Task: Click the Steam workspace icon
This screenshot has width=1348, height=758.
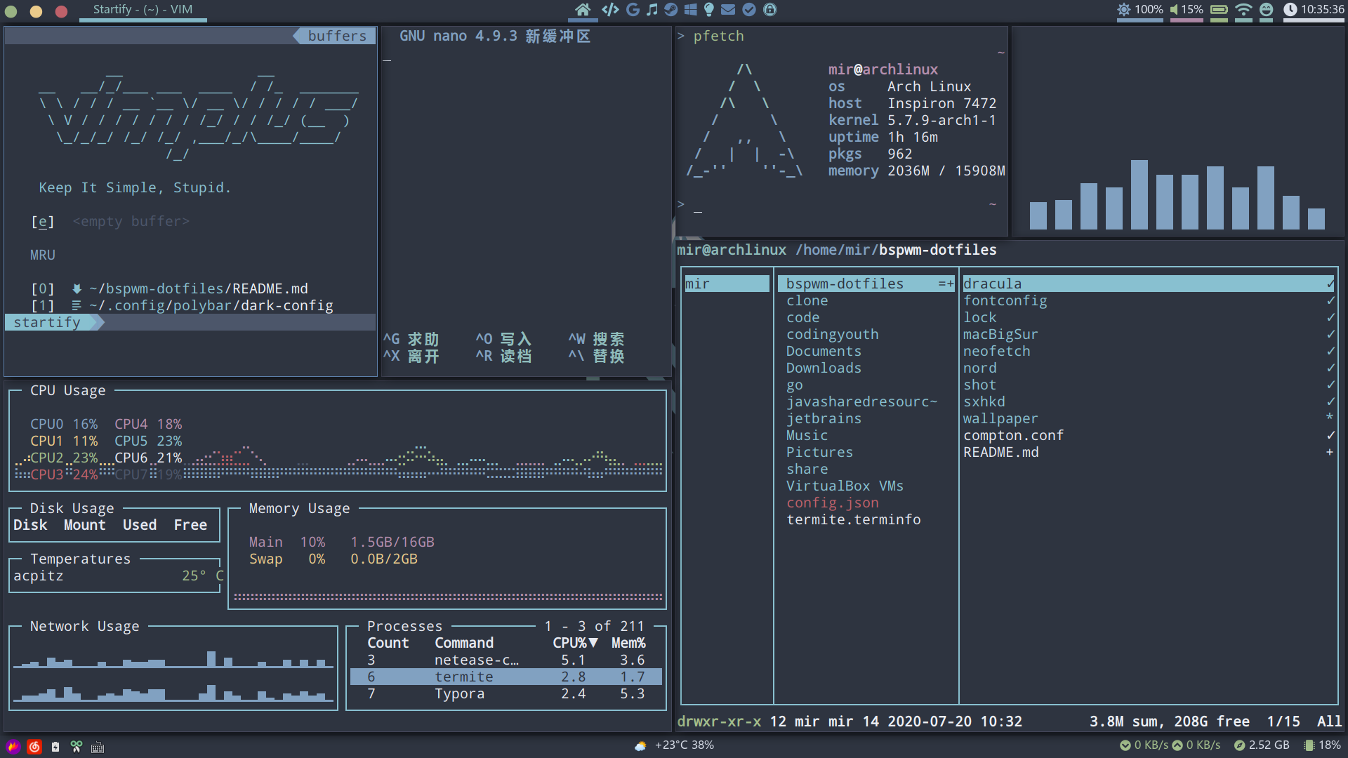Action: (x=671, y=10)
